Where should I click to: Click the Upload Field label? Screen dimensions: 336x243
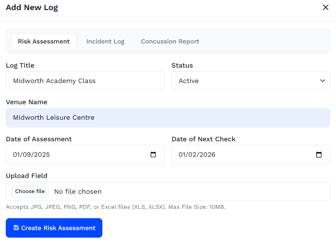27,176
